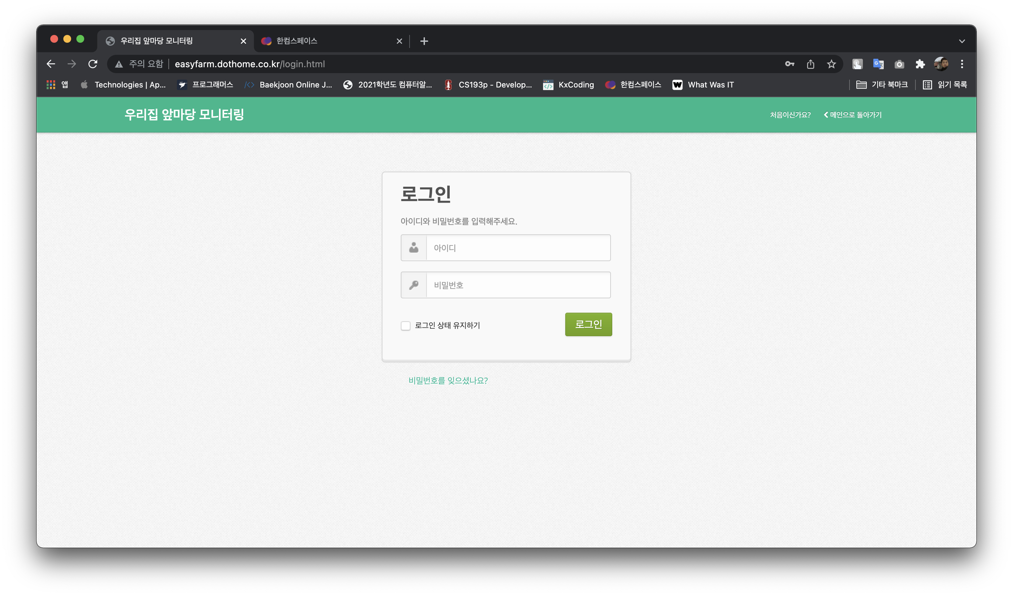Click 메인으로 돌아가기 in the header

pos(853,115)
